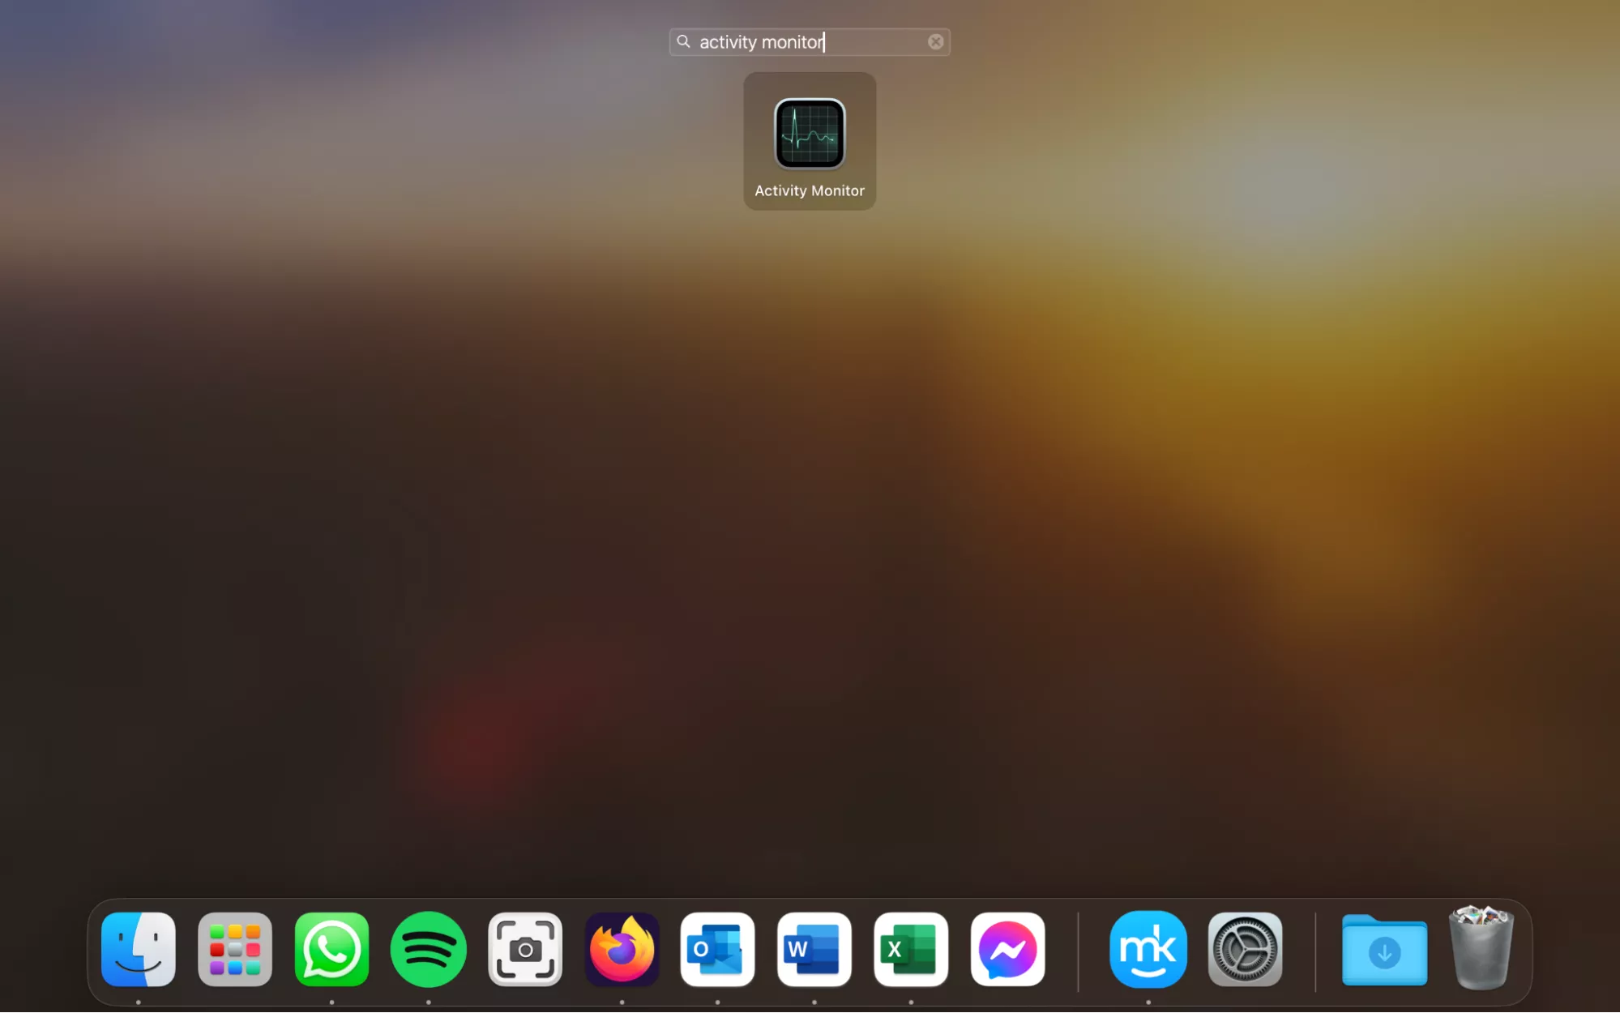
Task: Clear the Launchpad search text
Action: tap(935, 42)
